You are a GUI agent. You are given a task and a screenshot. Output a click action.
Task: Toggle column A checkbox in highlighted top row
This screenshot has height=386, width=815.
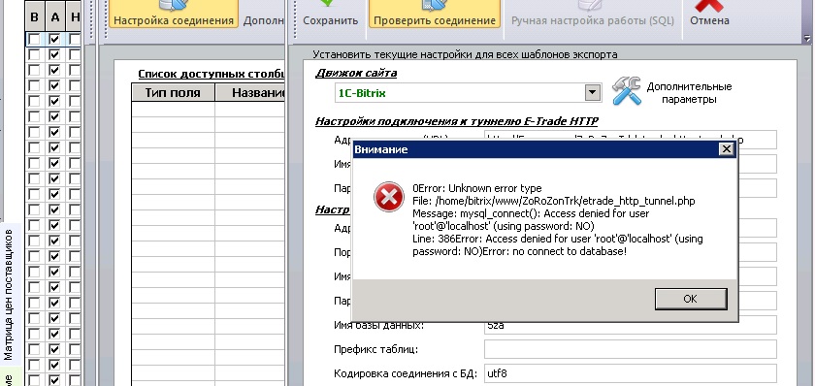pyautogui.click(x=54, y=40)
